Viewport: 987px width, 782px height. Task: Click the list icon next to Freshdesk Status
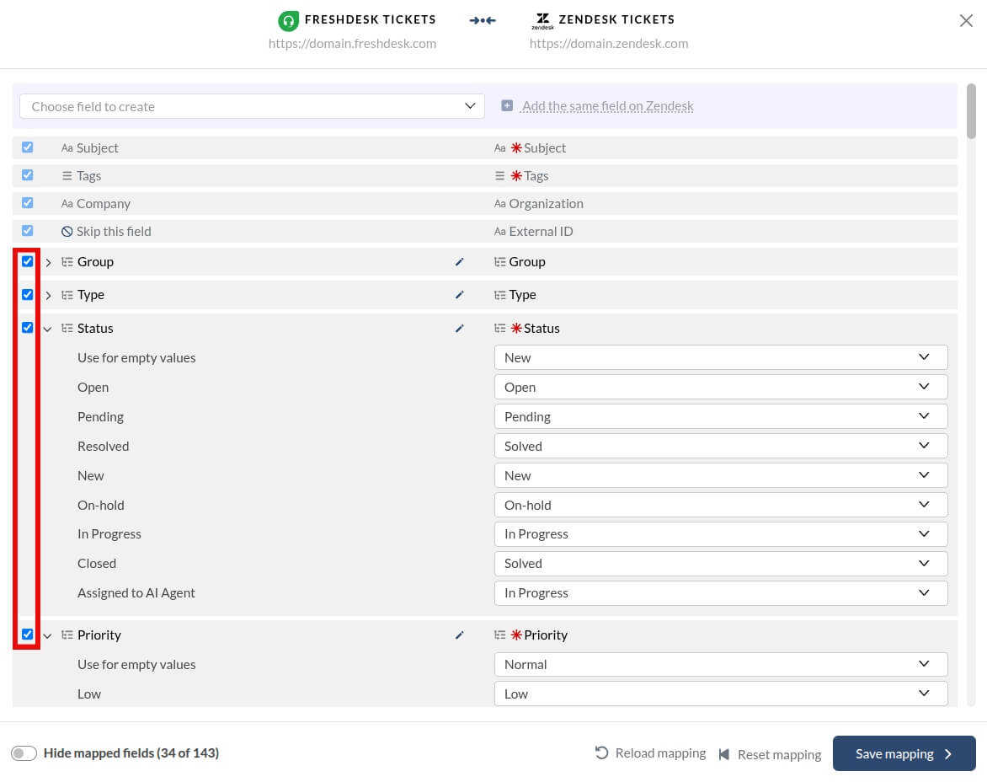67,328
